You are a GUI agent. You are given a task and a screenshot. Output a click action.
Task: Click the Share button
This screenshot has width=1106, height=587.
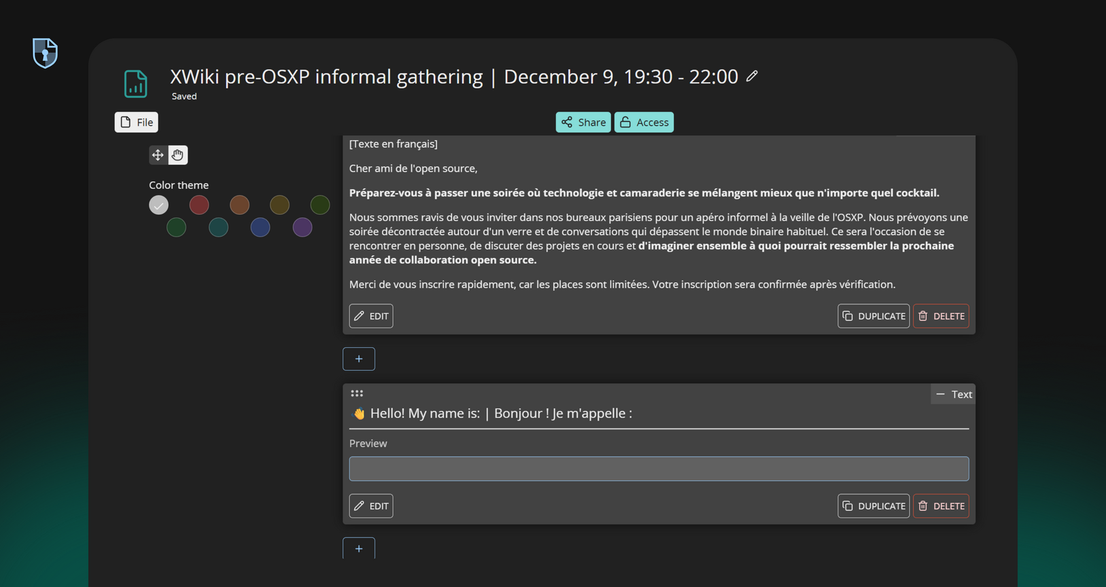(x=583, y=122)
